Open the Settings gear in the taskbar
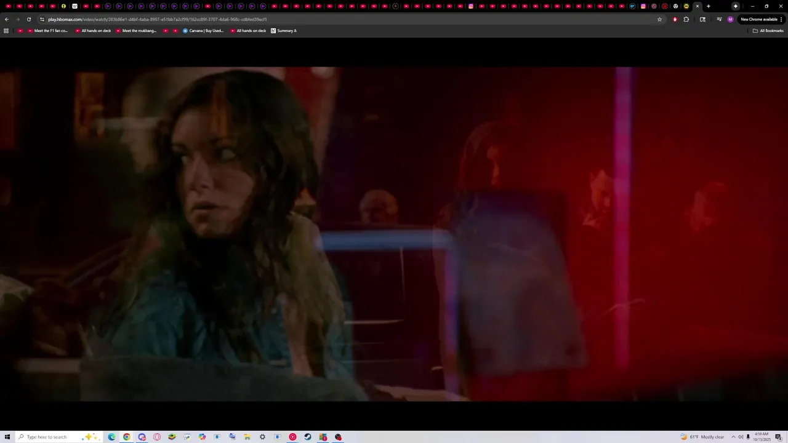This screenshot has height=443, width=788. point(262,437)
